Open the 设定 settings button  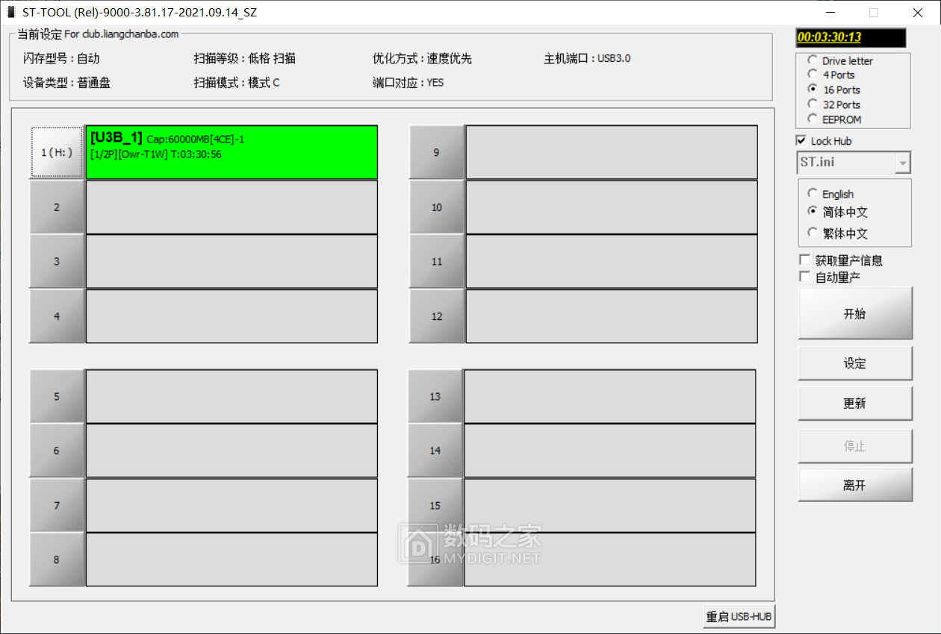(x=854, y=363)
